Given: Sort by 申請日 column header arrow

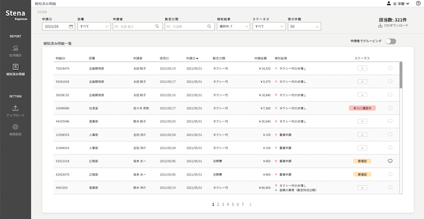Looking at the screenshot, I should click(x=197, y=58).
